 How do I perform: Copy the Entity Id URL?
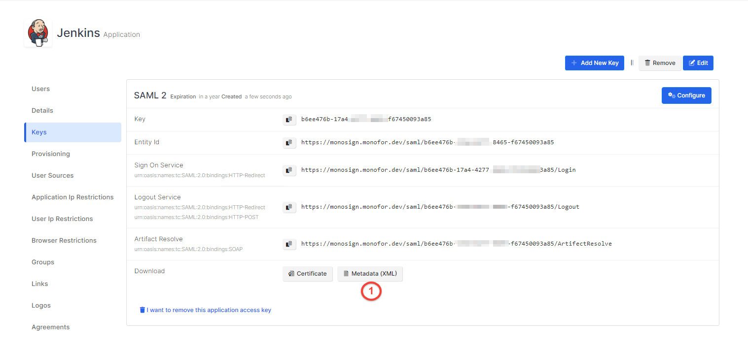[x=289, y=143]
